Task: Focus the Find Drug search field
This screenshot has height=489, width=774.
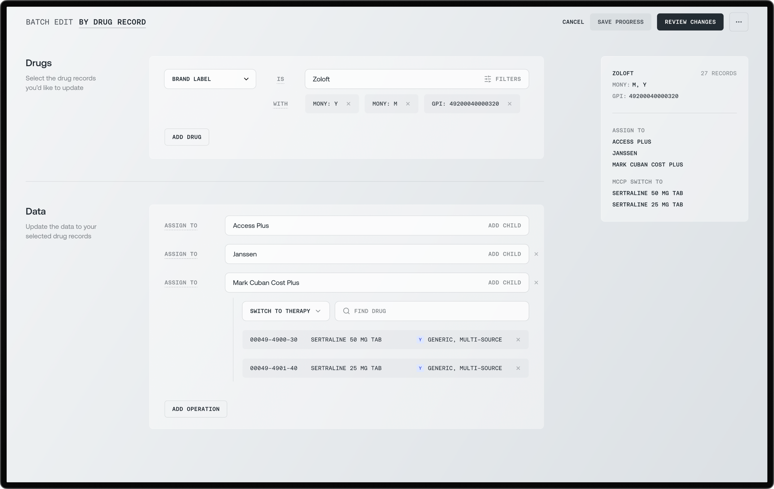Action: (x=431, y=311)
